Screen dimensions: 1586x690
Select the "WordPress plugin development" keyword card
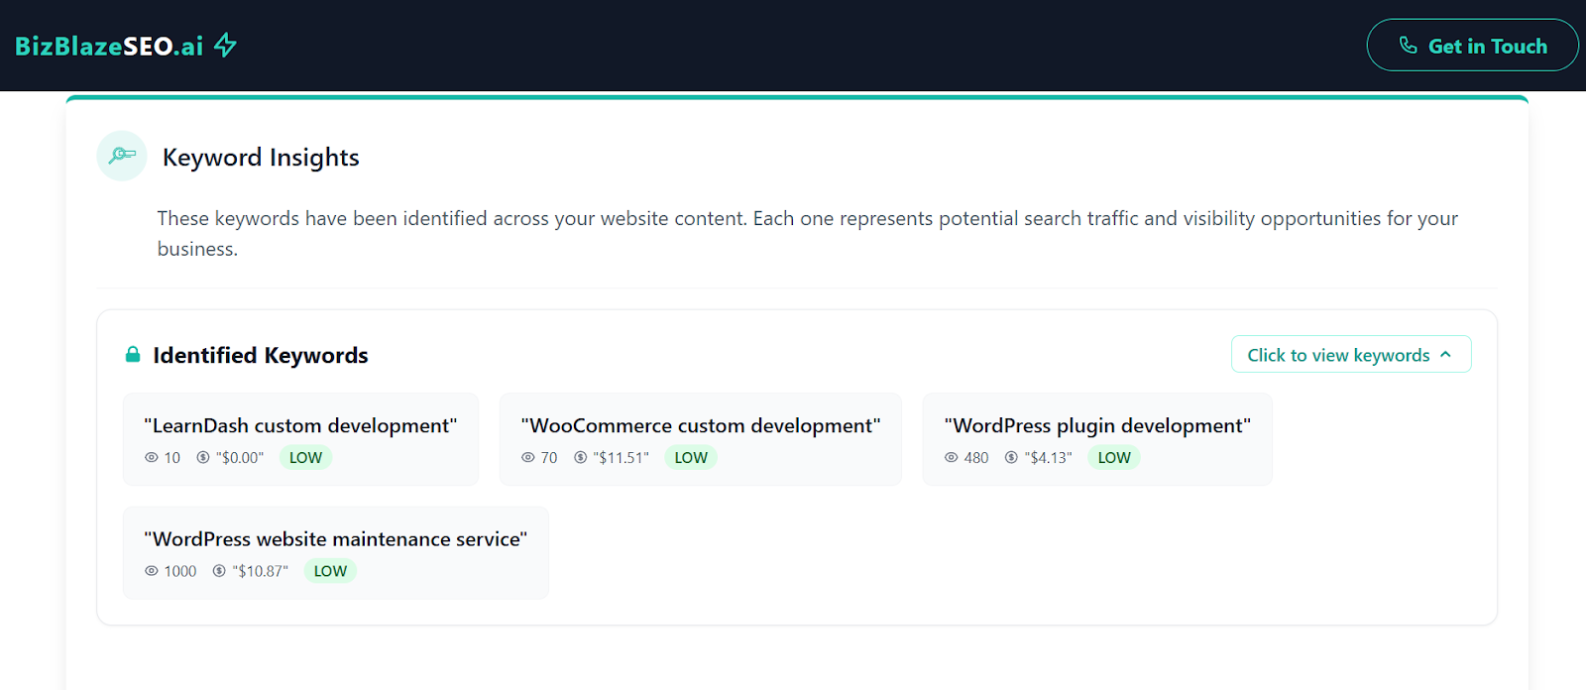click(1097, 439)
